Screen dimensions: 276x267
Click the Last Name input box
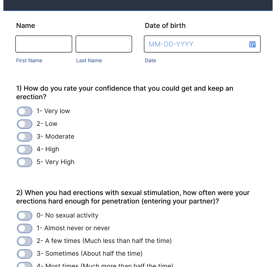103,44
